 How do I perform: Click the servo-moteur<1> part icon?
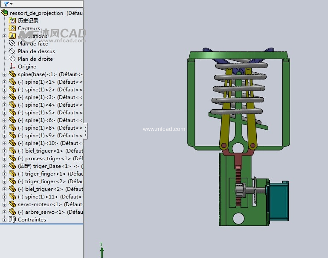pos(12,204)
